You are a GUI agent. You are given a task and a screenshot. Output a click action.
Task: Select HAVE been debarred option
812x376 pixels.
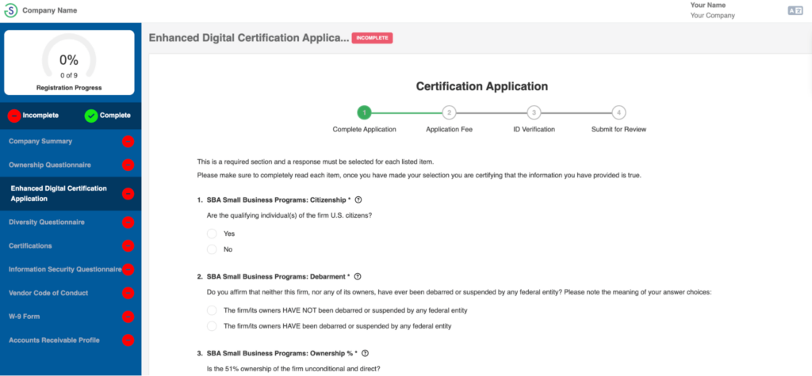212,326
